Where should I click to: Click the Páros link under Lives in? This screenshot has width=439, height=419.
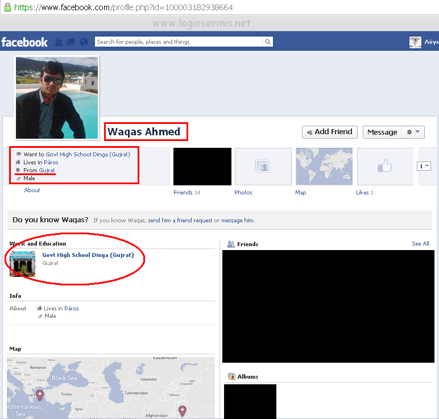[x=51, y=163]
